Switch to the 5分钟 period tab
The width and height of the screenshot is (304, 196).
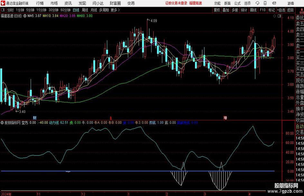[x=30, y=10]
